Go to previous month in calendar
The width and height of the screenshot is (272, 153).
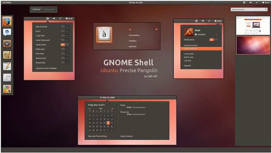point(89,109)
